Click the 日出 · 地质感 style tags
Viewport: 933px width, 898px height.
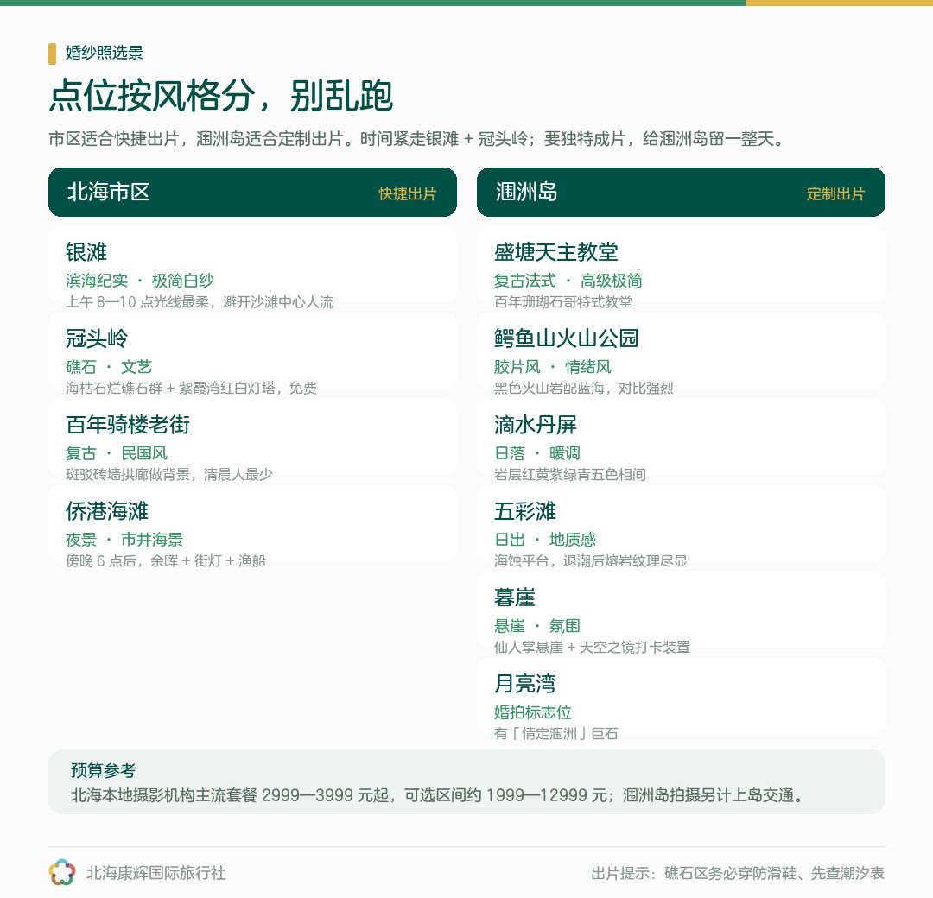(545, 540)
